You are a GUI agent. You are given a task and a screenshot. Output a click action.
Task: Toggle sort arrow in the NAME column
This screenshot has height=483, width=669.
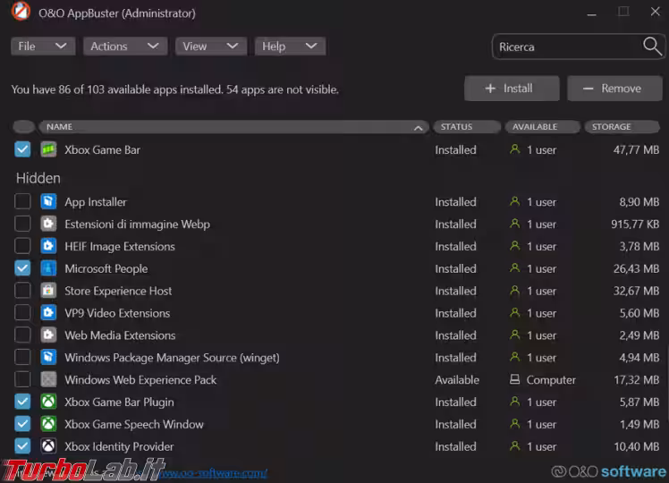(419, 128)
